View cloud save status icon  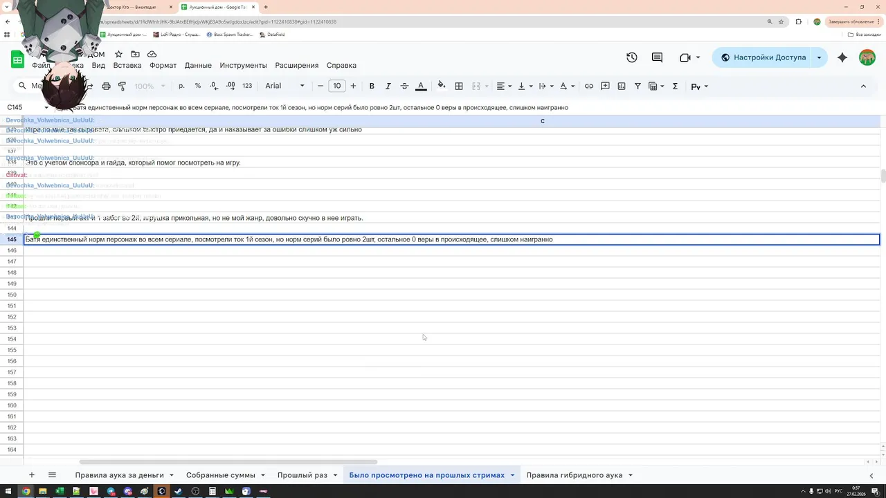pos(152,54)
